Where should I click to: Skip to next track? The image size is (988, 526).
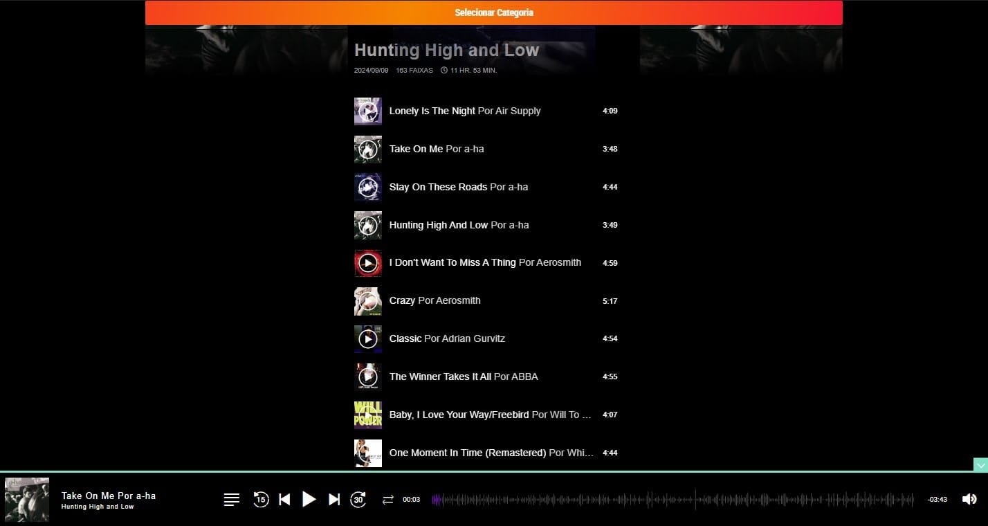pyautogui.click(x=334, y=499)
